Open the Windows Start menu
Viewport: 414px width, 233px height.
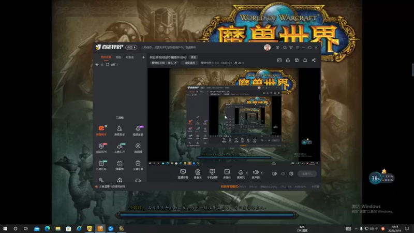click(5, 228)
